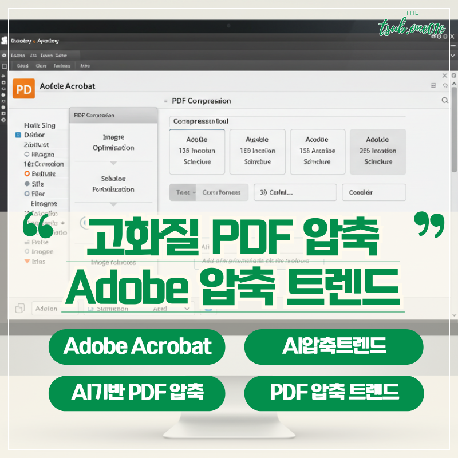Click the Cooler button
458x458 pixels.
373,192
